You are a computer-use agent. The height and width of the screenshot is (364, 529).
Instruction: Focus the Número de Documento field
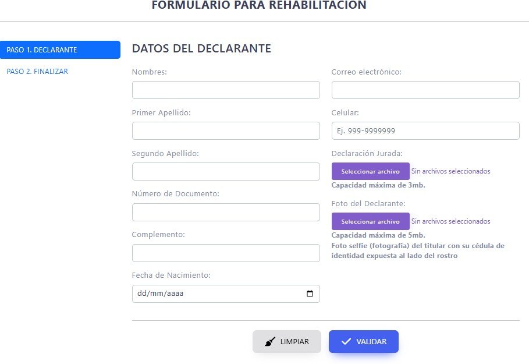[x=226, y=213]
